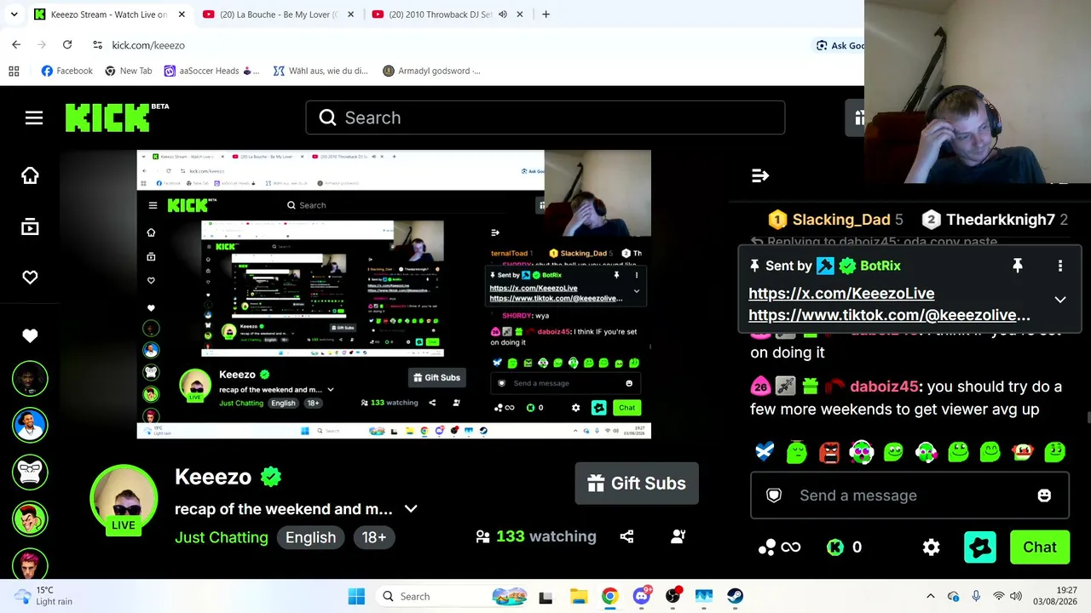
Task: Click the Gift Subs button
Action: tap(637, 484)
